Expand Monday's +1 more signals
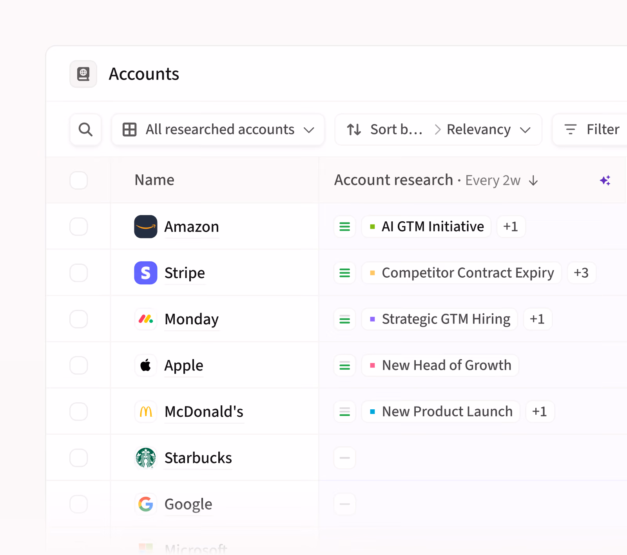Image resolution: width=627 pixels, height=555 pixels. (x=537, y=319)
